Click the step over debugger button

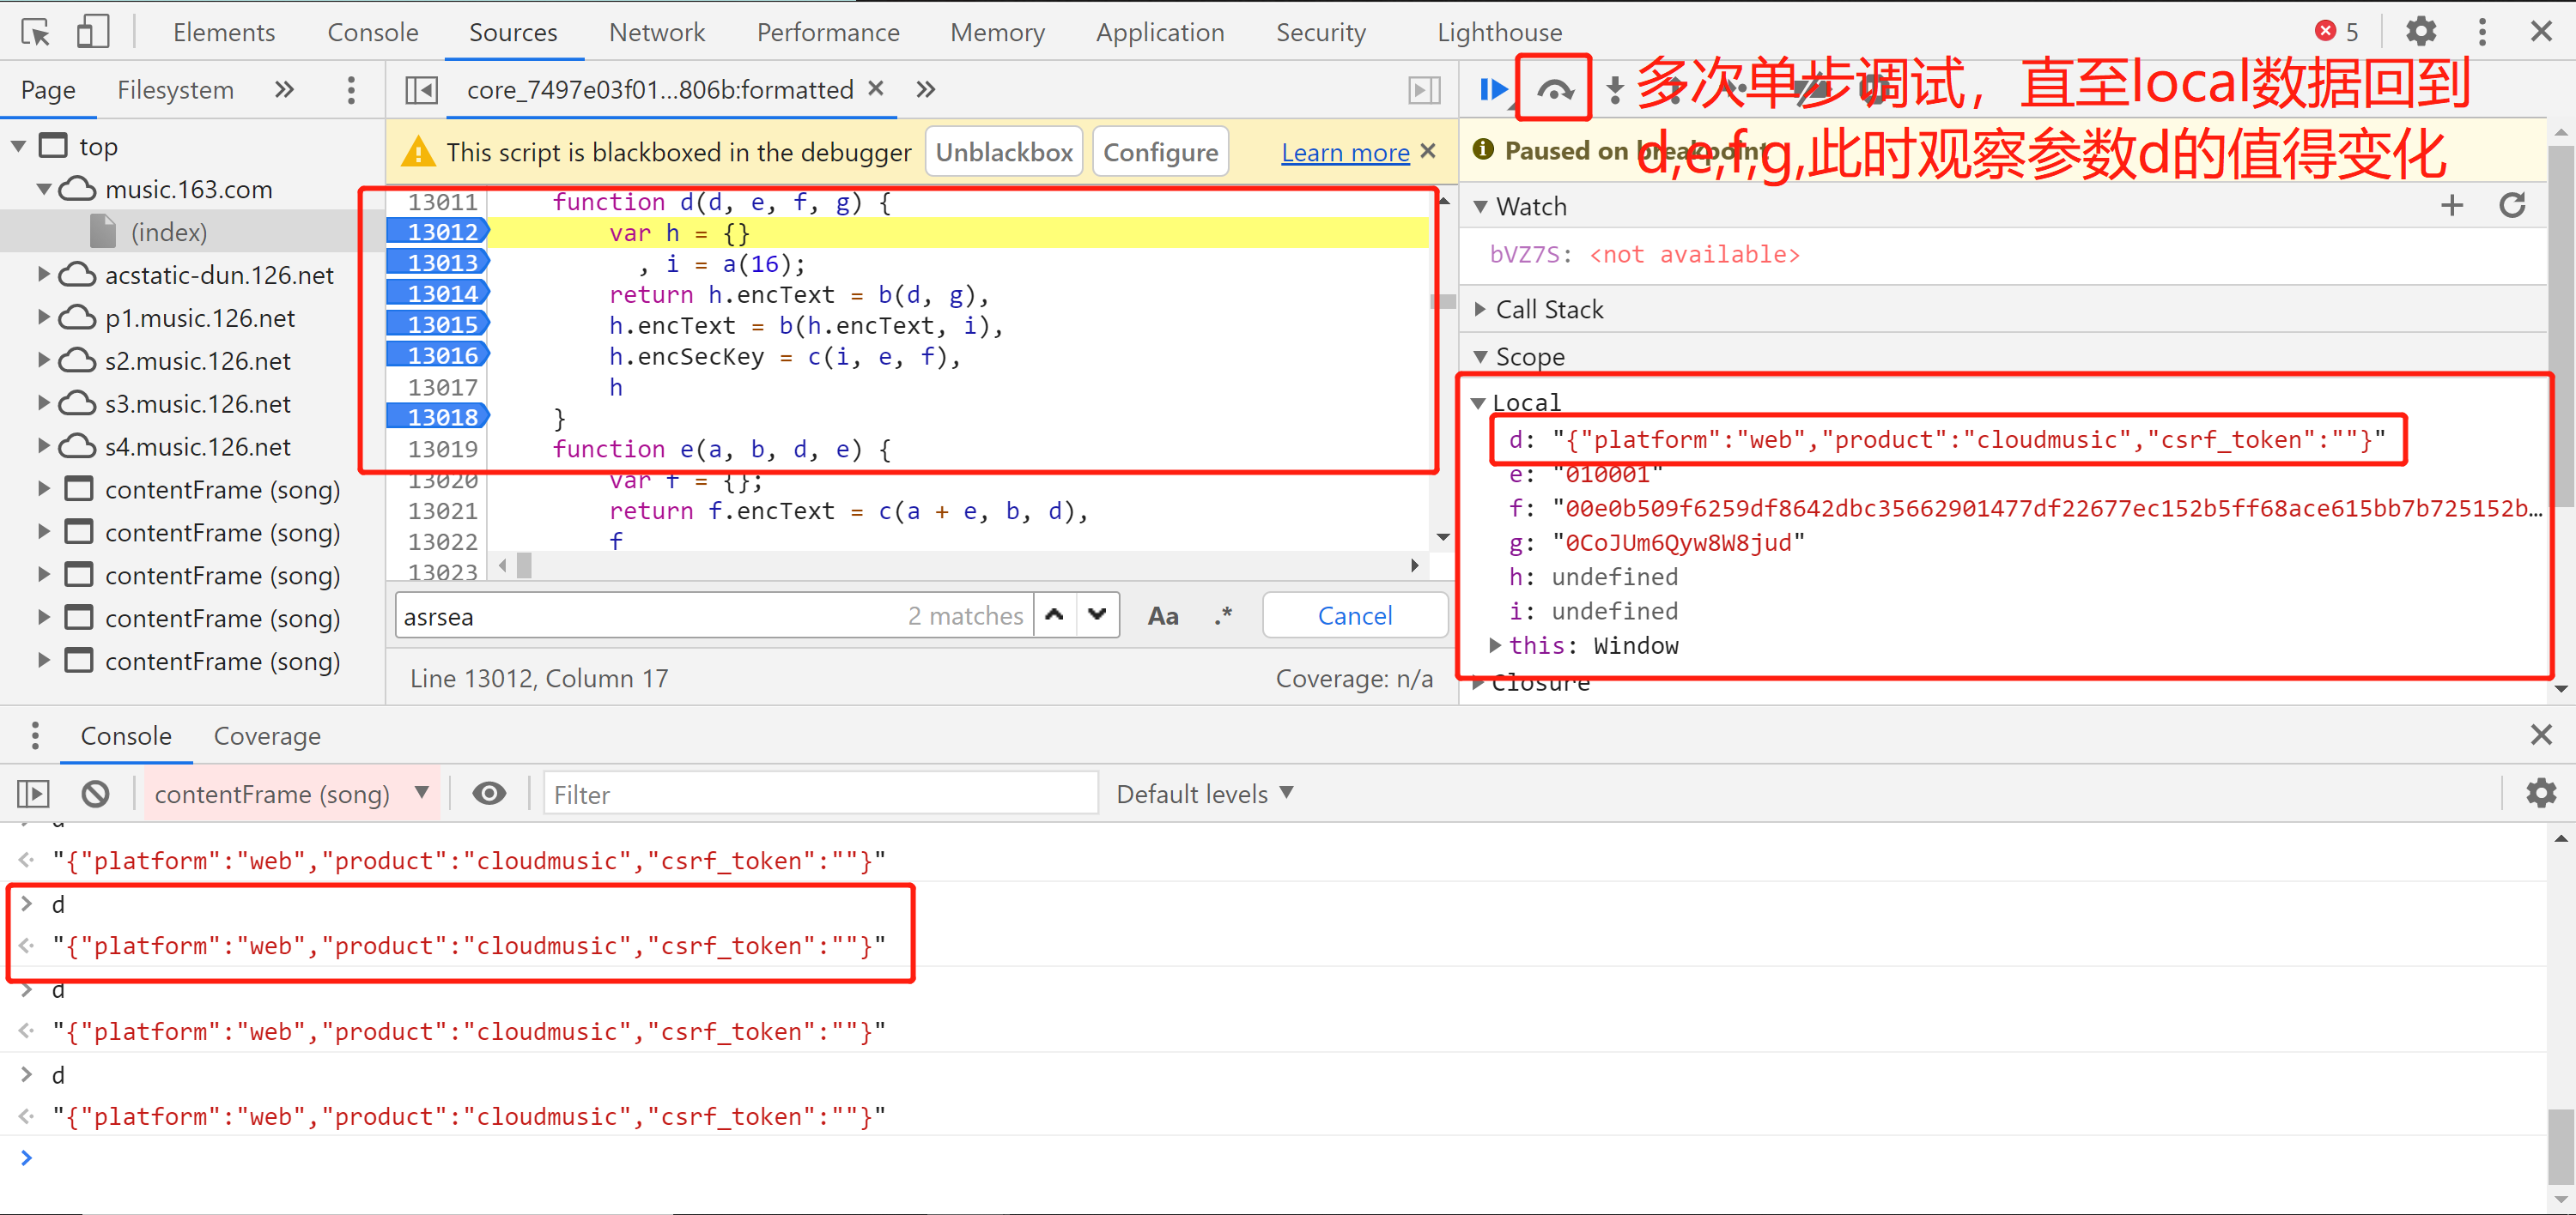(x=1554, y=90)
